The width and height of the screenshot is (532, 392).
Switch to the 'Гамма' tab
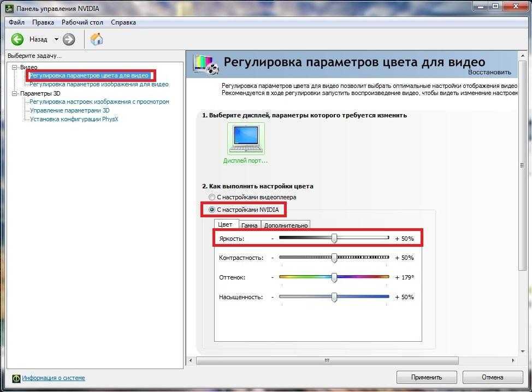pyautogui.click(x=249, y=225)
